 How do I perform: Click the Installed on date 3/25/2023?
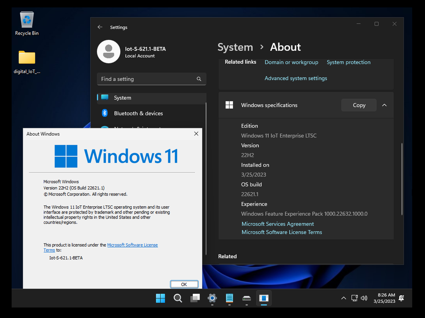[253, 175]
